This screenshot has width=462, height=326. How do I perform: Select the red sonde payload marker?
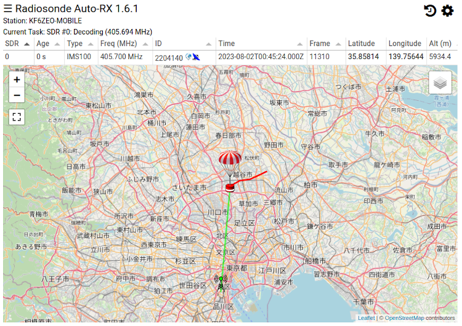pyautogui.click(x=230, y=188)
